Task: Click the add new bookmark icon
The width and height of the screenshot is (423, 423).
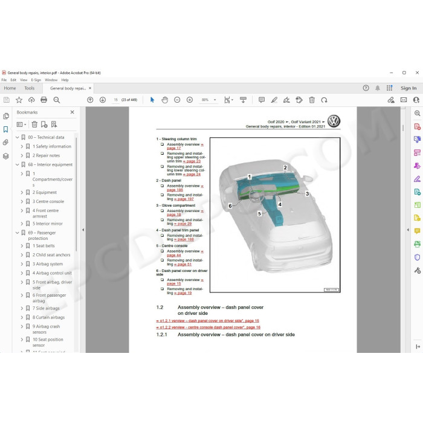Action: tap(44, 124)
